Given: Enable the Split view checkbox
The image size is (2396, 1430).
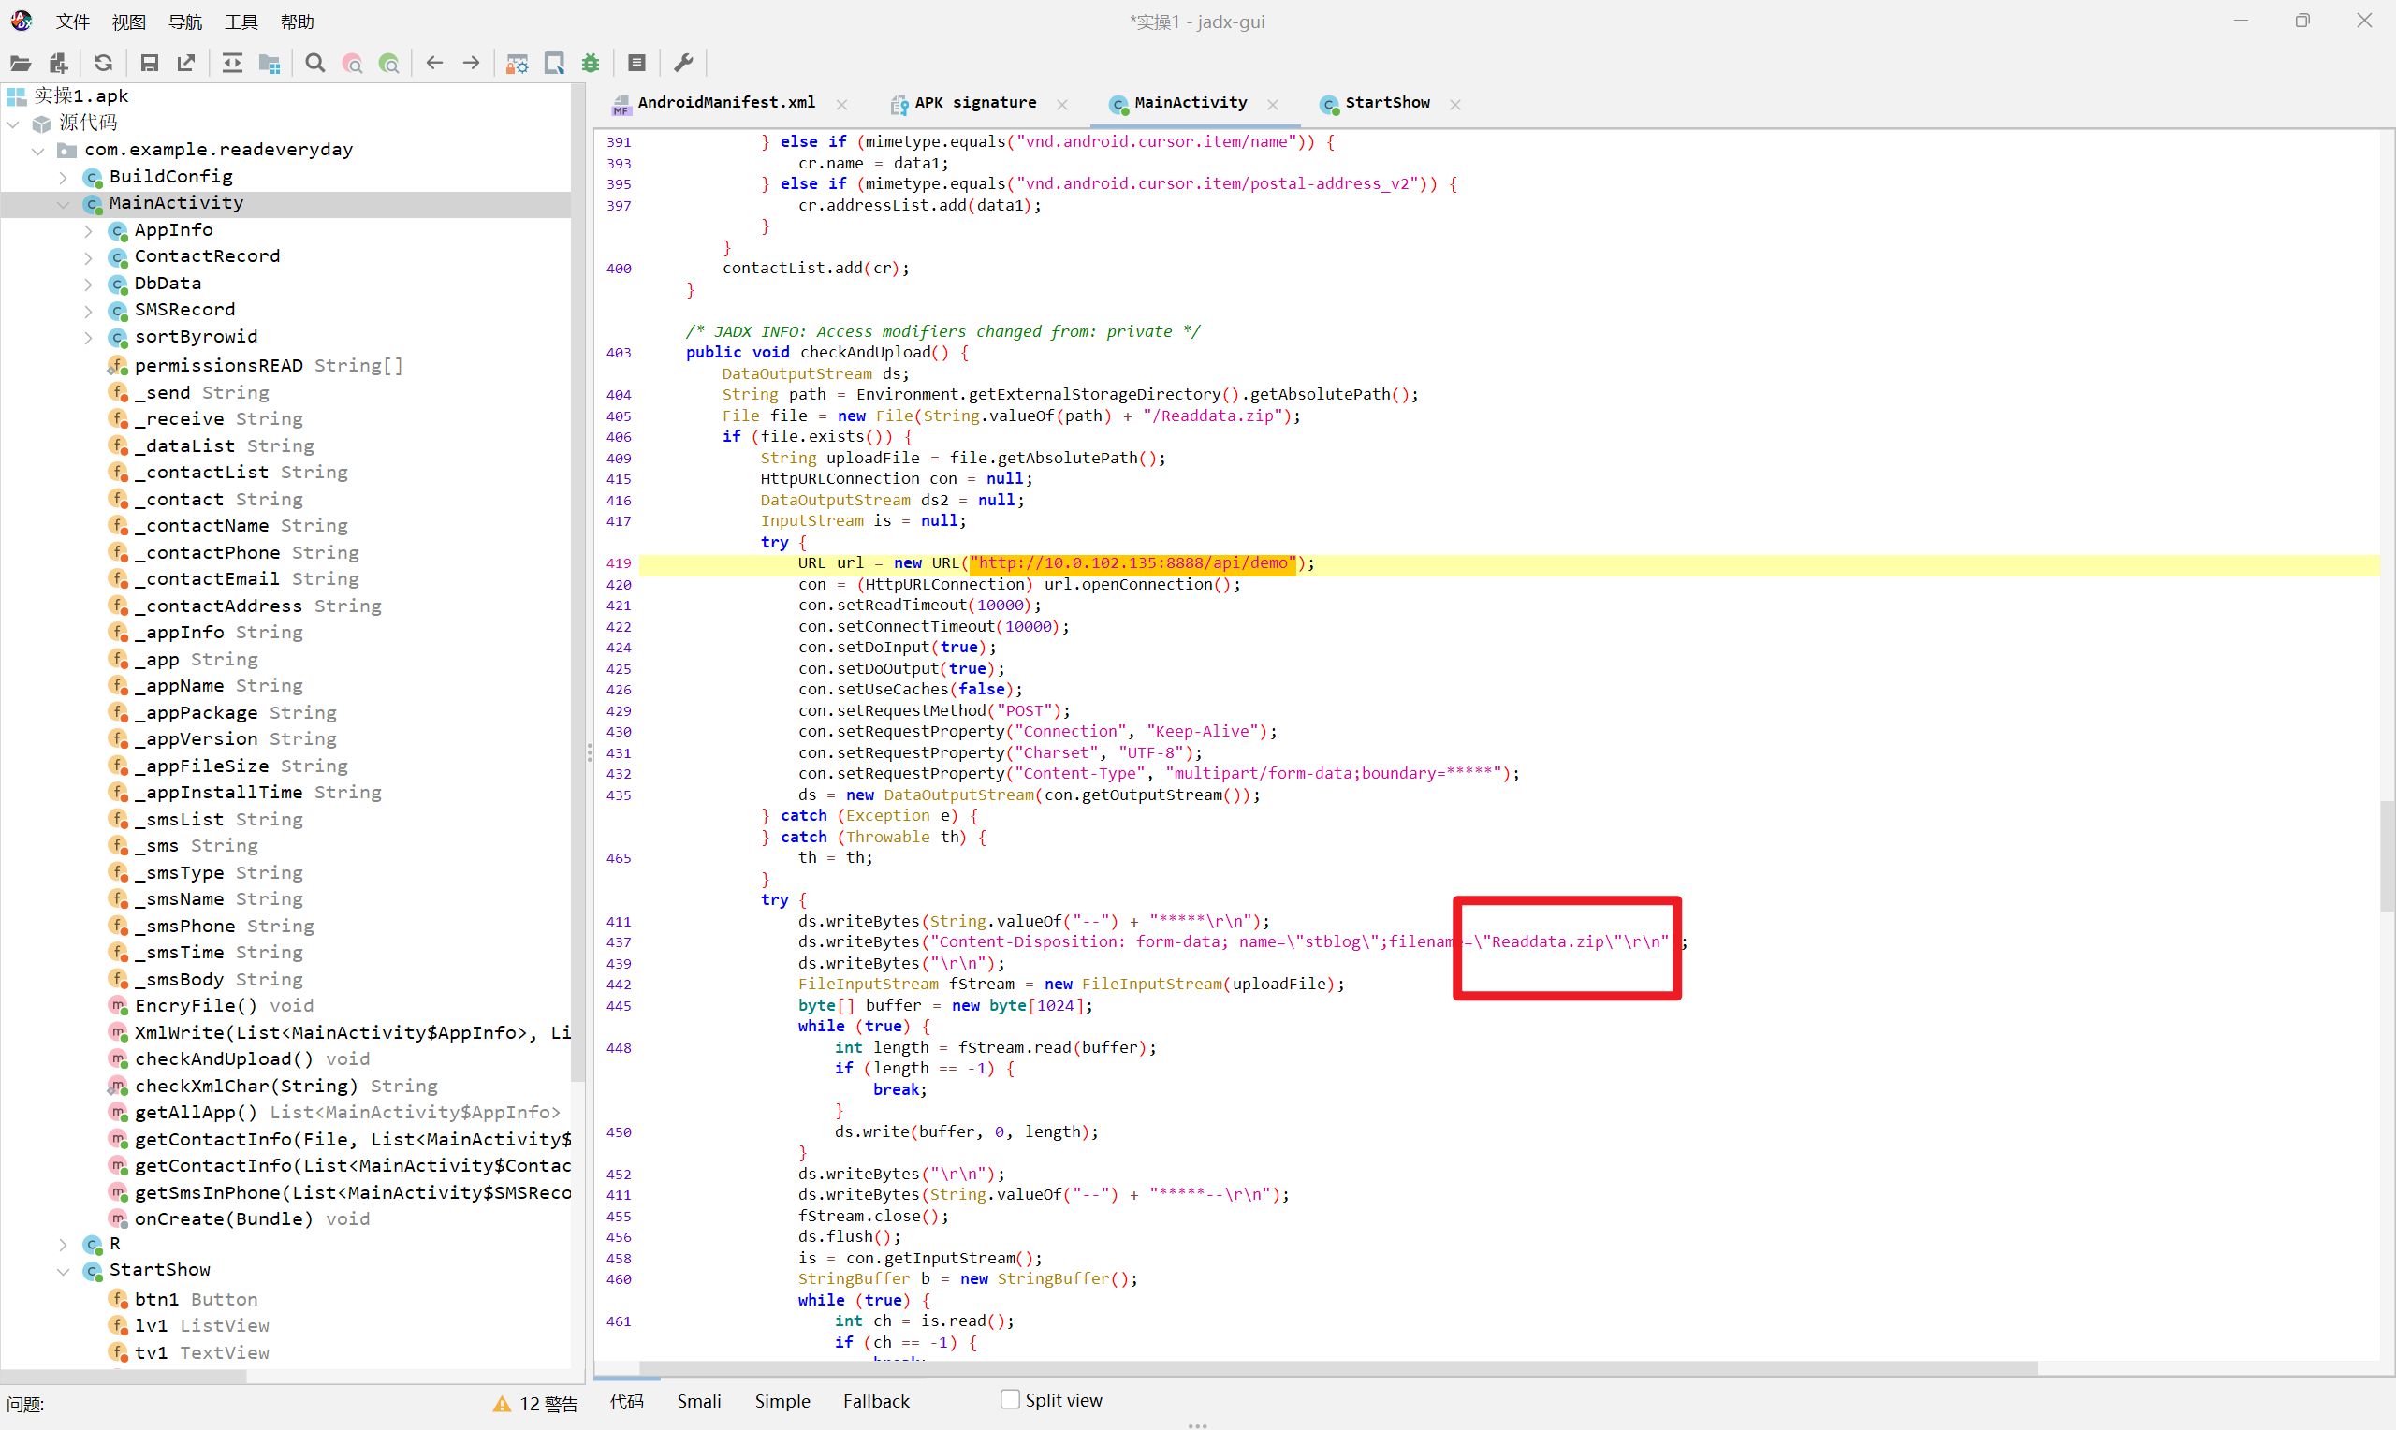Looking at the screenshot, I should pos(1010,1399).
